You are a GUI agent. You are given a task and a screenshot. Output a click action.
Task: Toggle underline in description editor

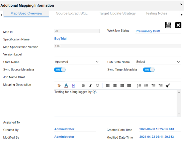point(97,86)
